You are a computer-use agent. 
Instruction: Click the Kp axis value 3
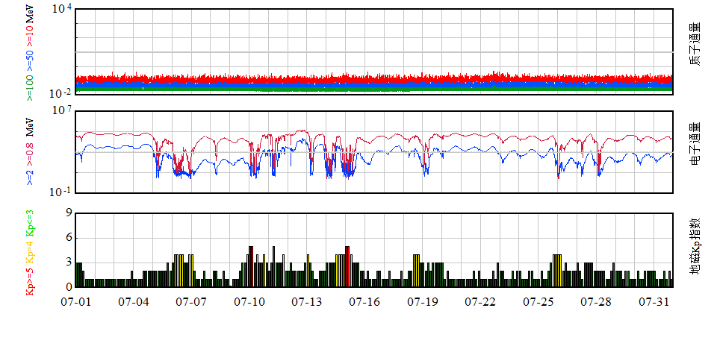(69, 263)
